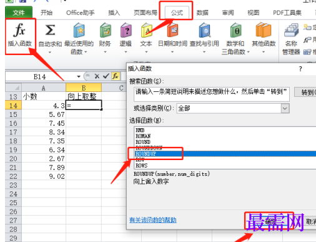Image resolution: width=316 pixels, height=242 pixels.
Task: Click the cell with value 9.02
Action: tap(44, 176)
